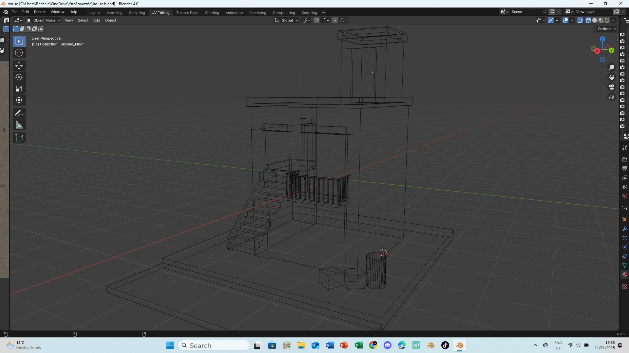Open the Tool properties tab icon

[x=625, y=148]
